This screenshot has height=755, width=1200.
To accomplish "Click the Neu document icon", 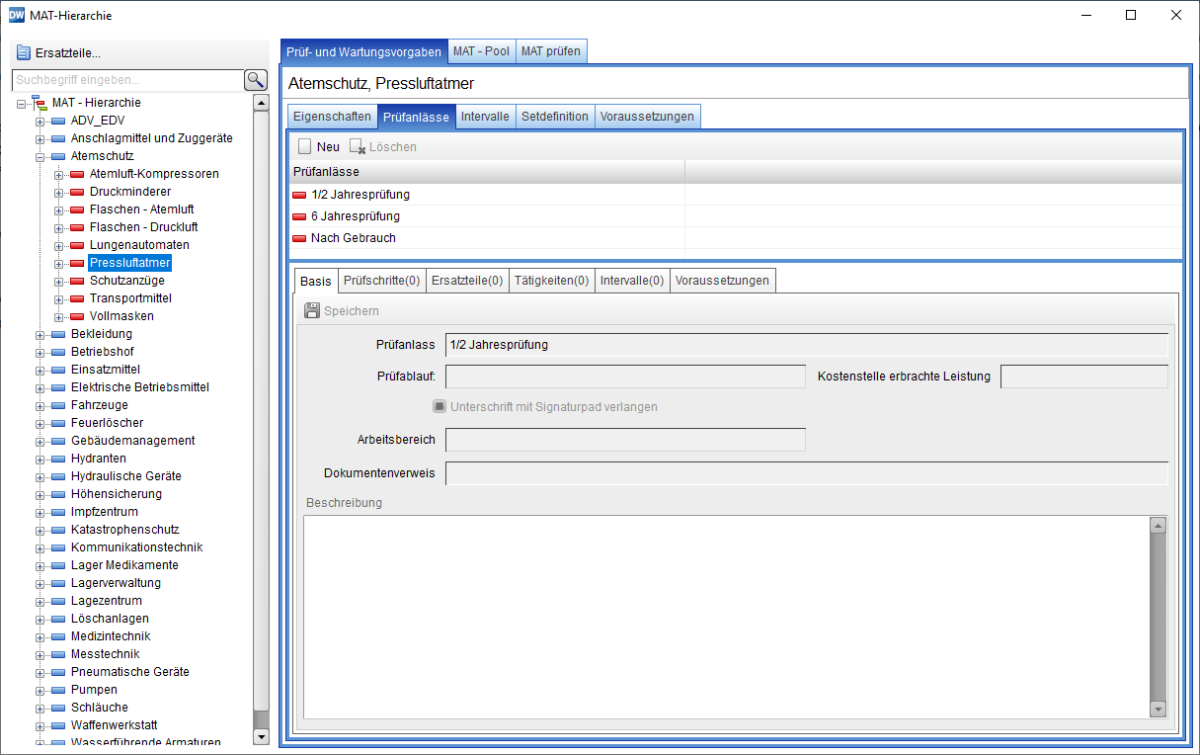I will (x=305, y=147).
